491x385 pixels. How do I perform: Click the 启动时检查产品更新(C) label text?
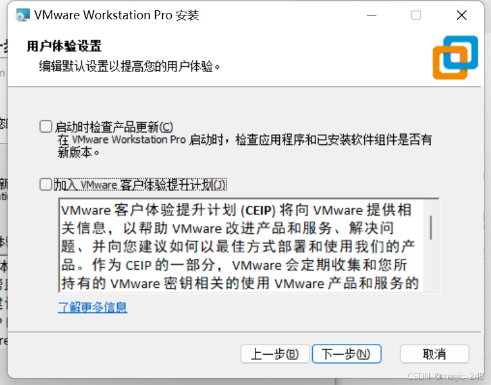point(114,127)
